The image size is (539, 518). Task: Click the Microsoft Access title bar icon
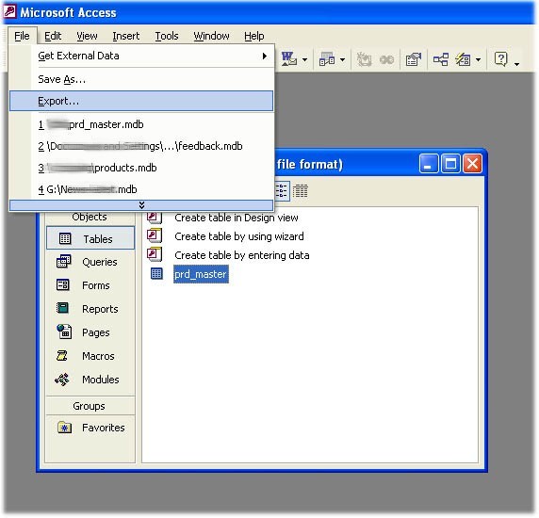tap(9, 11)
